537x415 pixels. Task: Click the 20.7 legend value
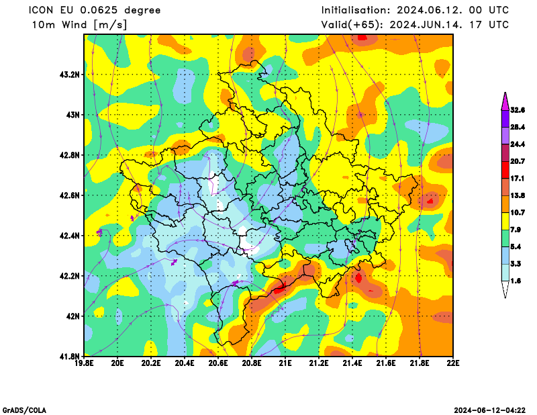518,161
